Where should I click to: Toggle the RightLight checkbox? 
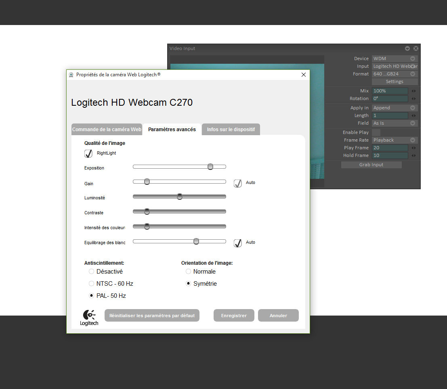click(88, 154)
